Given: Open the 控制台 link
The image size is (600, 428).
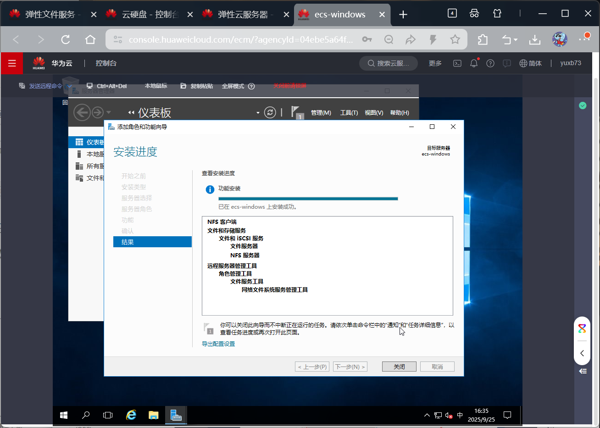Looking at the screenshot, I should [106, 63].
